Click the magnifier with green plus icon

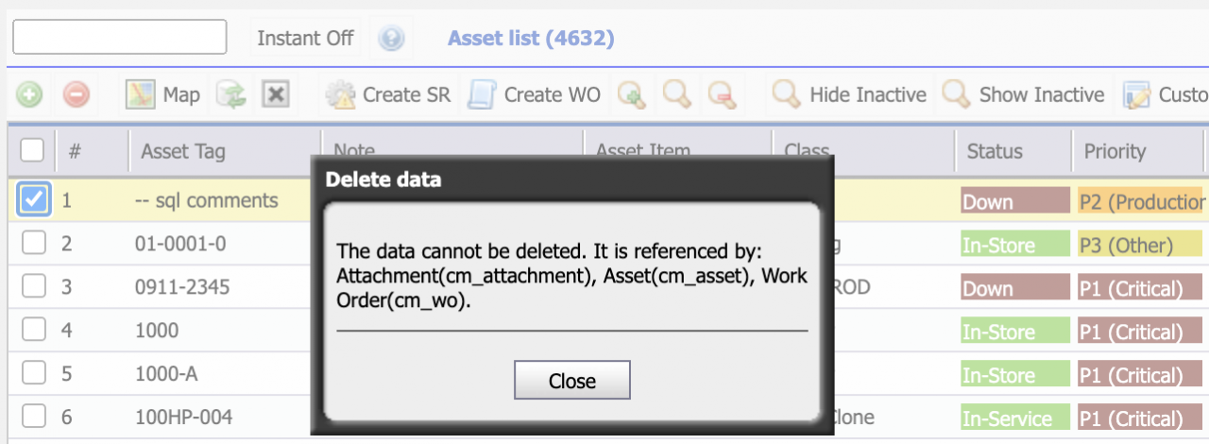tap(631, 94)
